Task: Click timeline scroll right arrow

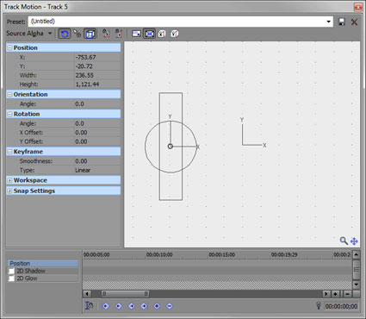Action: point(326,294)
